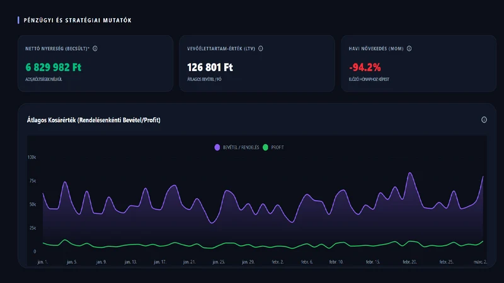
Task: Select the Átlagos Kosárérték chart title
Action: (93, 120)
